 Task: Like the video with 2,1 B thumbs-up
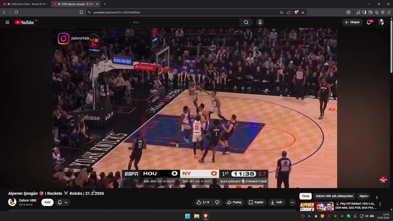pos(203,202)
